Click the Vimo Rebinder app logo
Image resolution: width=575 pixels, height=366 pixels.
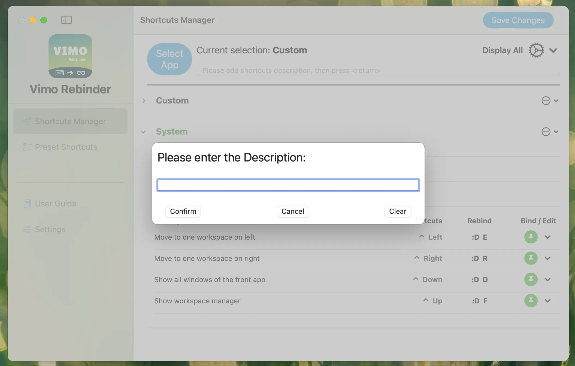tap(70, 56)
